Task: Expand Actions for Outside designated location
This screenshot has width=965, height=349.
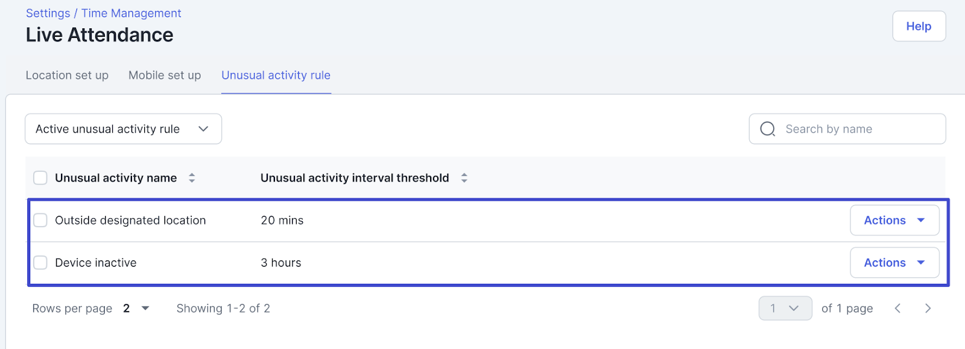Action: pos(894,221)
